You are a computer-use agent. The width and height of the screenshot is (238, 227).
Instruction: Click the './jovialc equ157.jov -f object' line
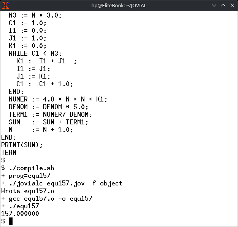[65, 183]
